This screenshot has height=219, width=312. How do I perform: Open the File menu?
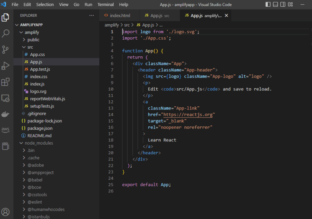click(15, 4)
